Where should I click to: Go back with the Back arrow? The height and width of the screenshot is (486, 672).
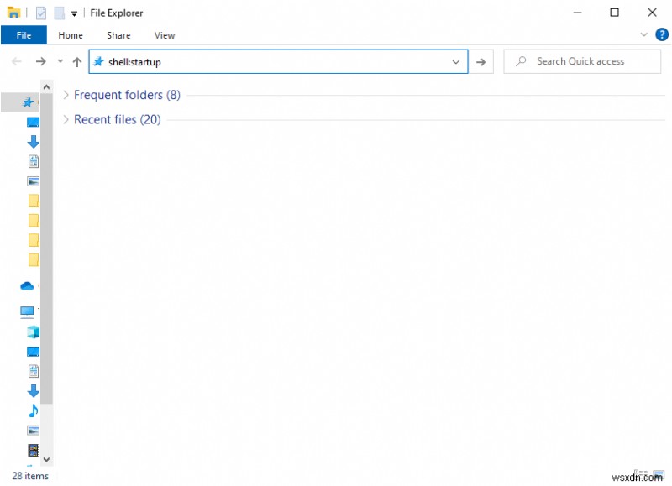[x=17, y=61]
